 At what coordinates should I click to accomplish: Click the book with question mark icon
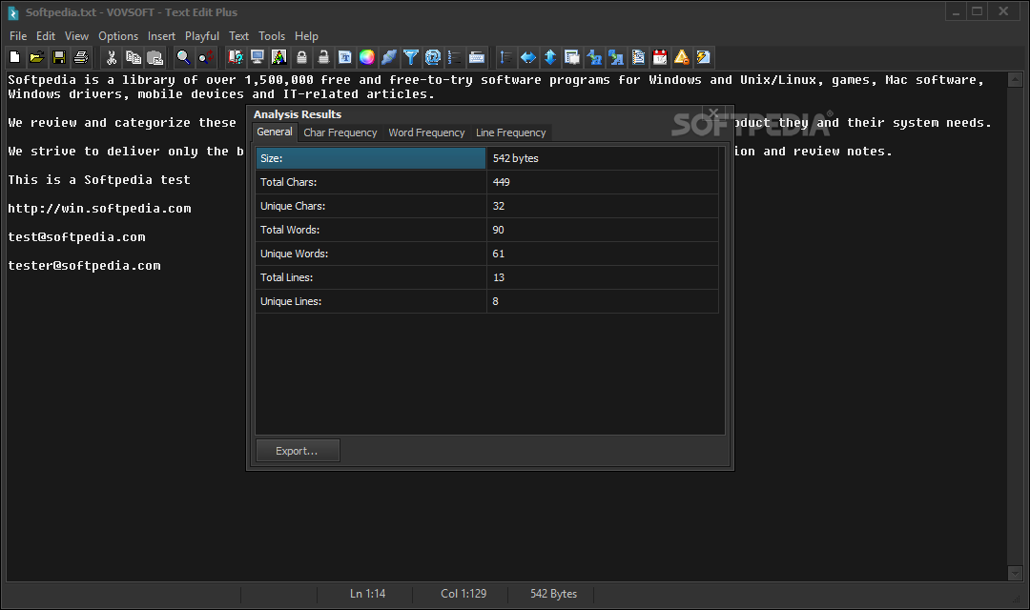coord(236,58)
